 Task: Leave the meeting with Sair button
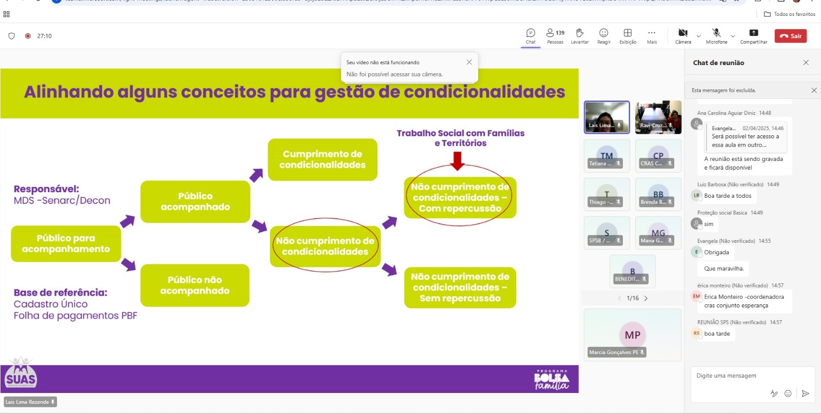(791, 36)
